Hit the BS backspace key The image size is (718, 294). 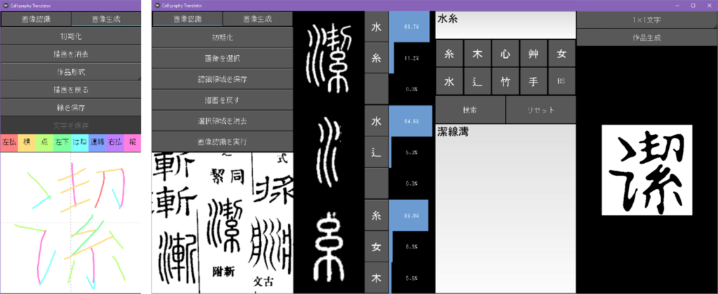click(561, 81)
